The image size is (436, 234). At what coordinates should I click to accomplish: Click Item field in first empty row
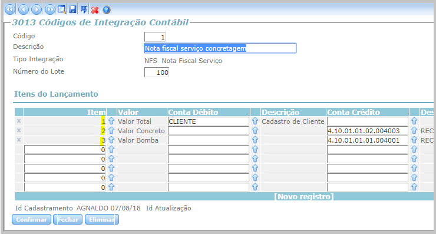(65, 150)
